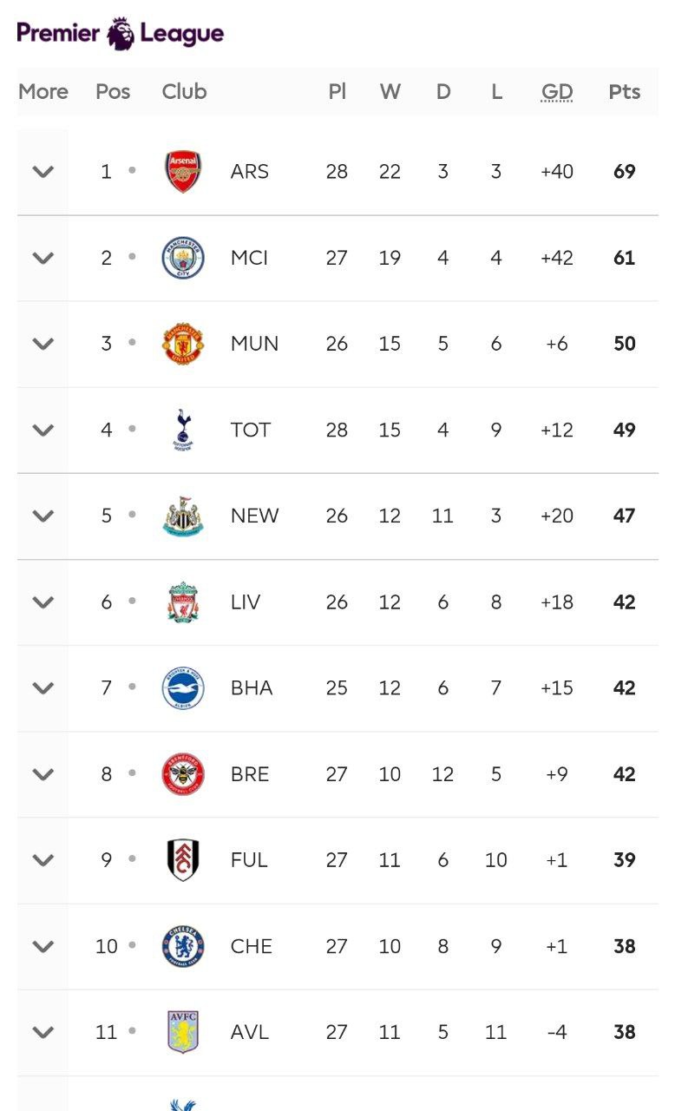Click the TOT club name link

coord(251,430)
